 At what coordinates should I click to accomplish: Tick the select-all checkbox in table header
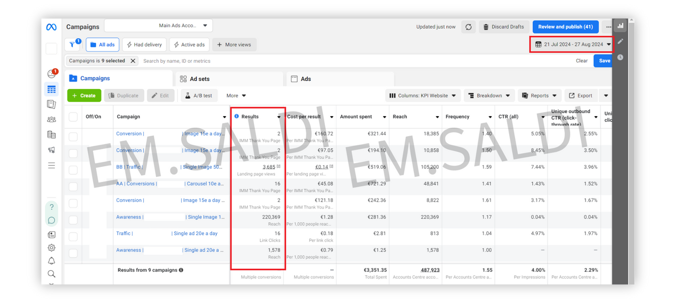73,117
